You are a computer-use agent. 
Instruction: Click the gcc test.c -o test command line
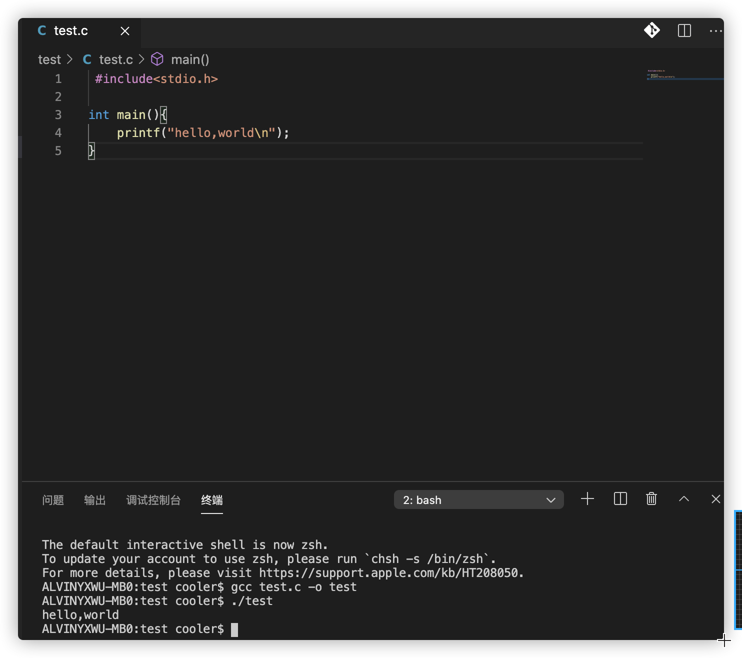[294, 587]
